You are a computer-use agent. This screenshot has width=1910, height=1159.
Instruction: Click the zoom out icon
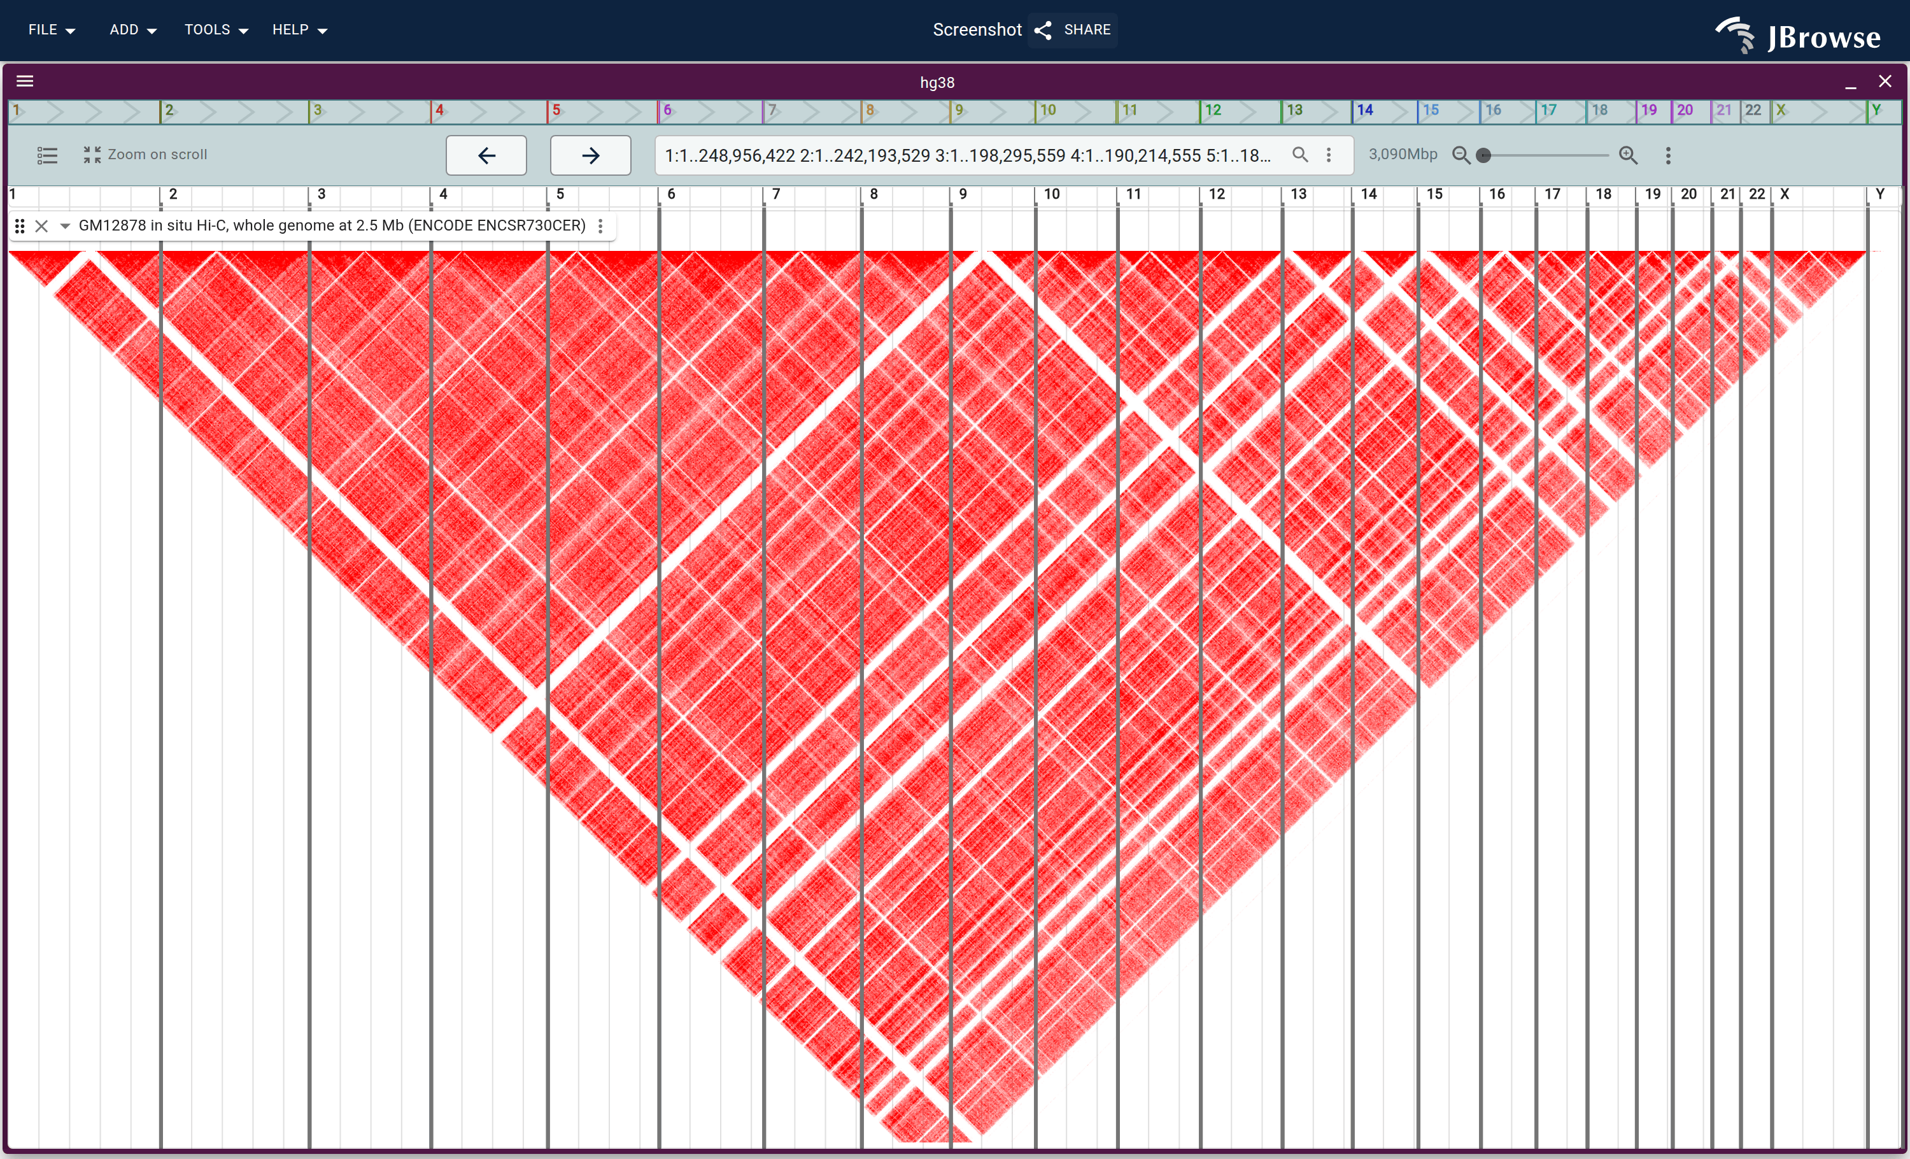pos(1461,155)
